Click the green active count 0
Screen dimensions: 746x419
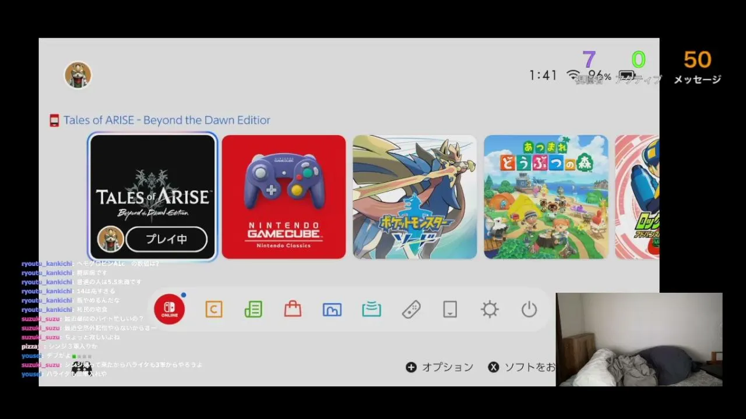[x=638, y=59]
